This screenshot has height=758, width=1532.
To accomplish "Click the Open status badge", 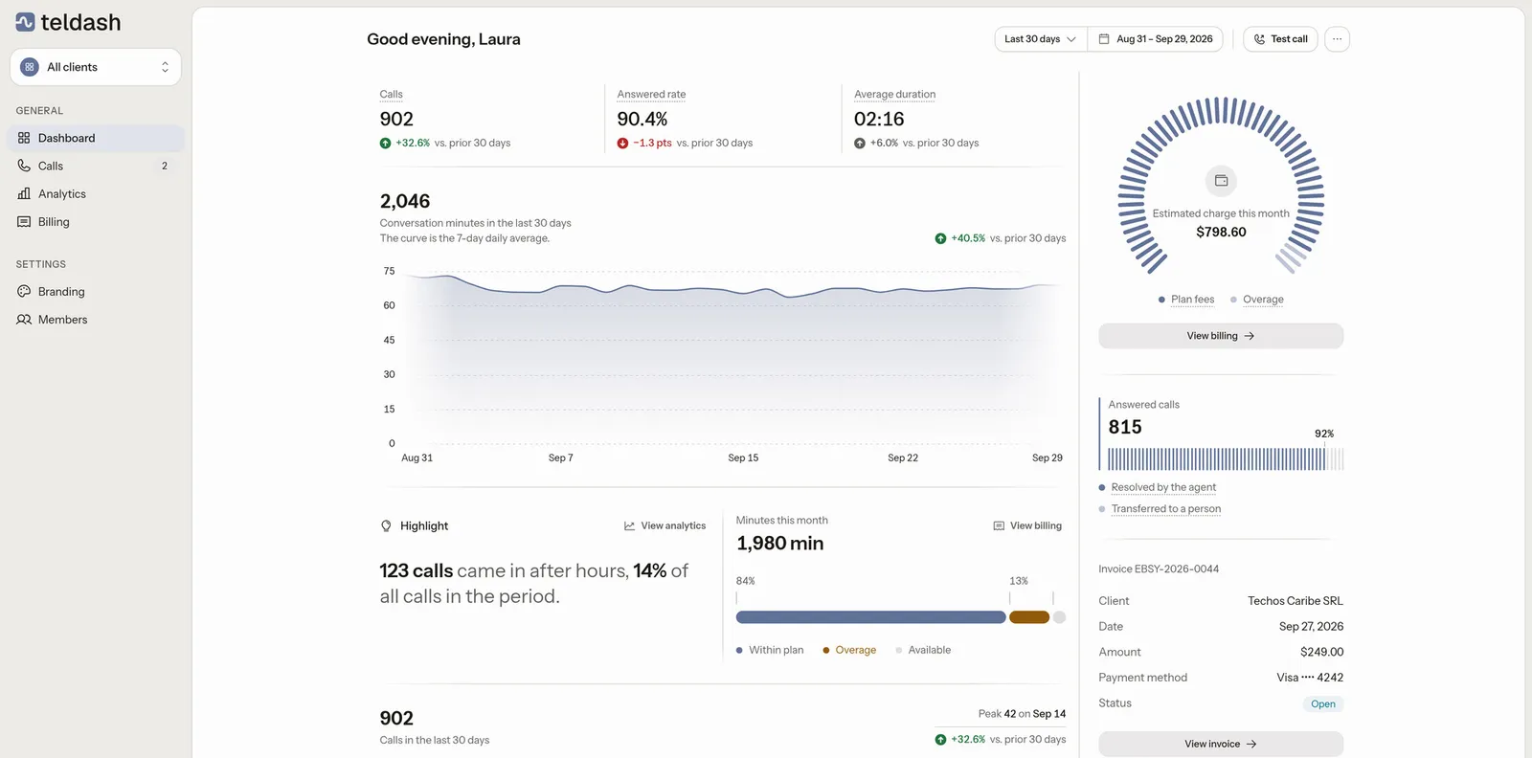I will click(x=1323, y=703).
